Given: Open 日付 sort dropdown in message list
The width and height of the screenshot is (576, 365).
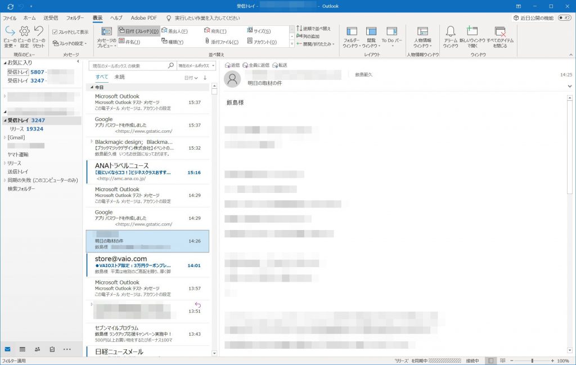Looking at the screenshot, I should 191,78.
